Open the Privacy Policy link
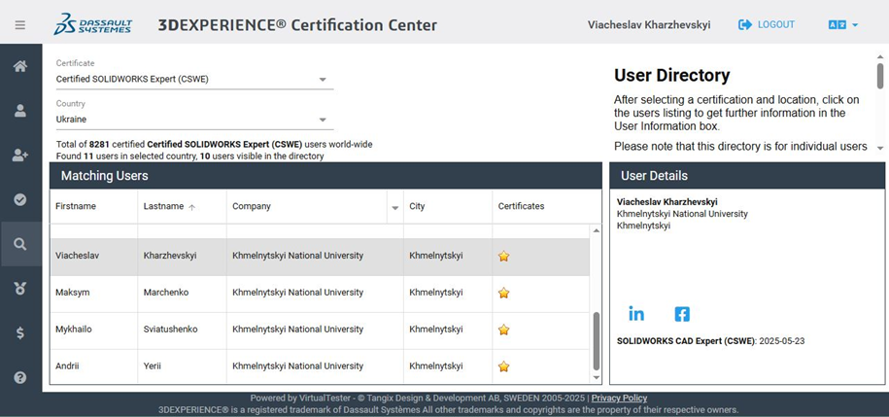 (619, 399)
